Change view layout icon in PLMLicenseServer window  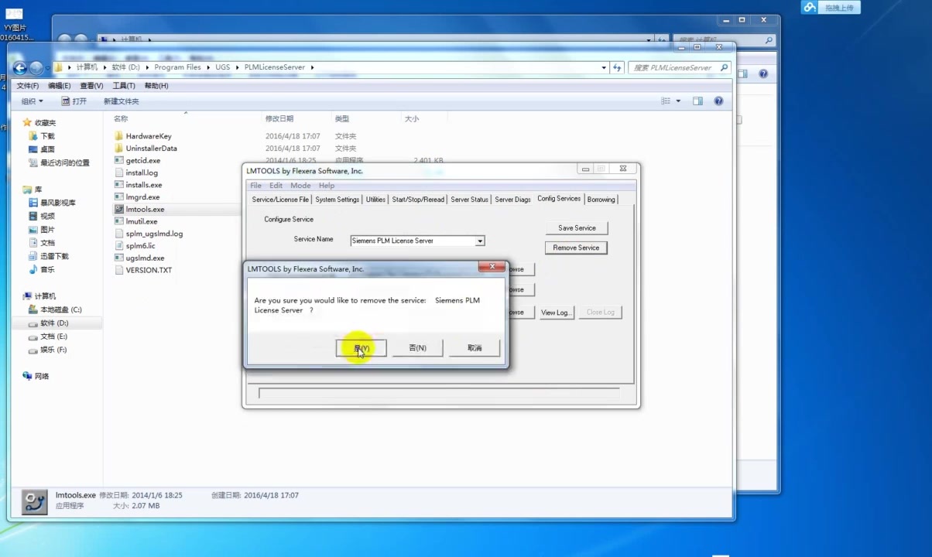point(666,101)
